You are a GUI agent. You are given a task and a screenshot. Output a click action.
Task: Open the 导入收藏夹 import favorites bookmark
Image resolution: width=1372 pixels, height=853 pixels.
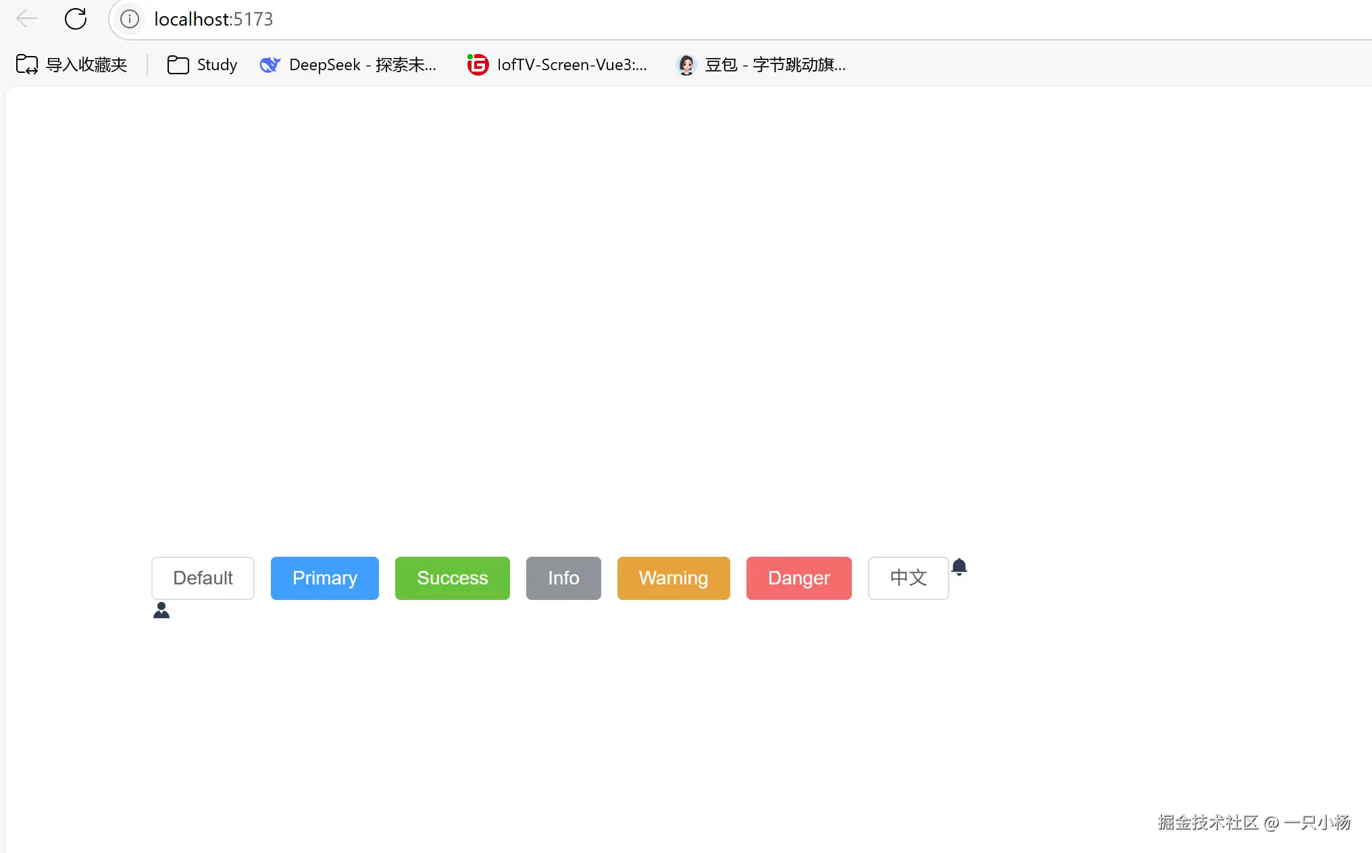point(72,65)
